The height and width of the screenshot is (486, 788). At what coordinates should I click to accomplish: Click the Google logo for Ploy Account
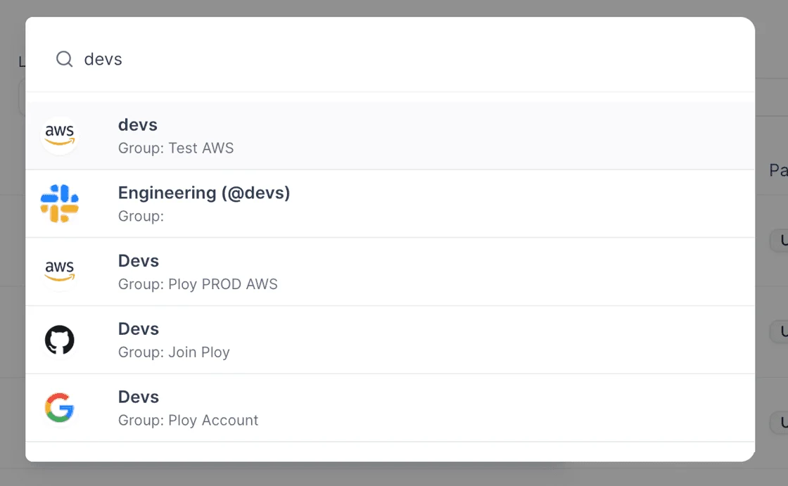click(59, 408)
